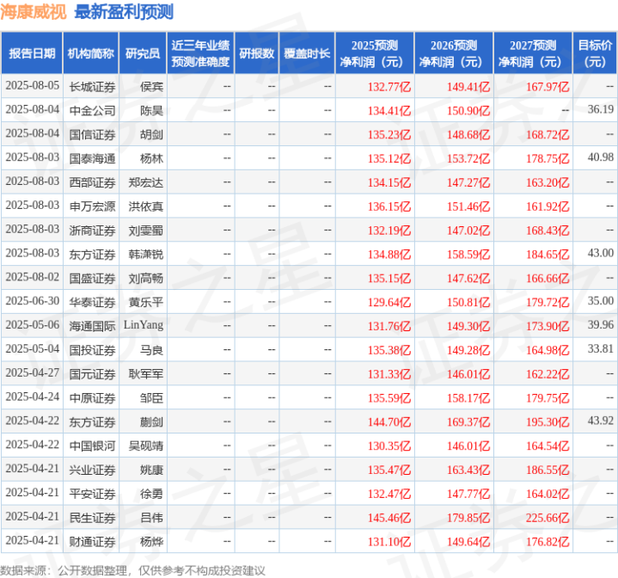Image resolution: width=618 pixels, height=578 pixels.
Task: Click the date 2025-08-05
Action: (33, 85)
